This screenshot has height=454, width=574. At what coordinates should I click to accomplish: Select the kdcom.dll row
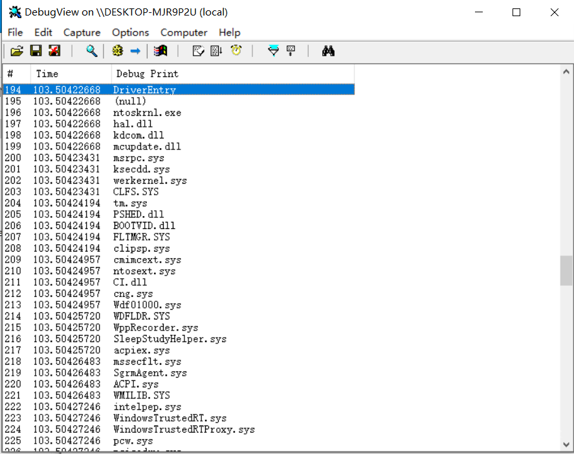(x=179, y=135)
